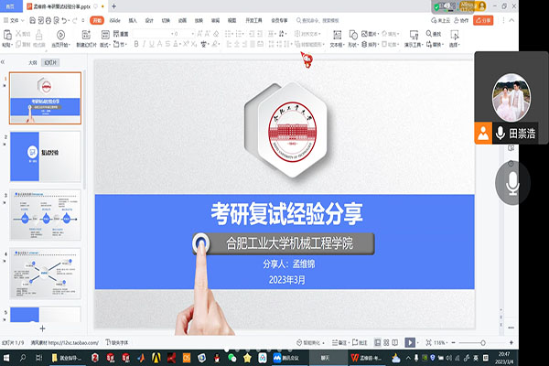Click the Clear Formatting eraser icon
The width and height of the screenshot is (549, 366).
[216, 34]
